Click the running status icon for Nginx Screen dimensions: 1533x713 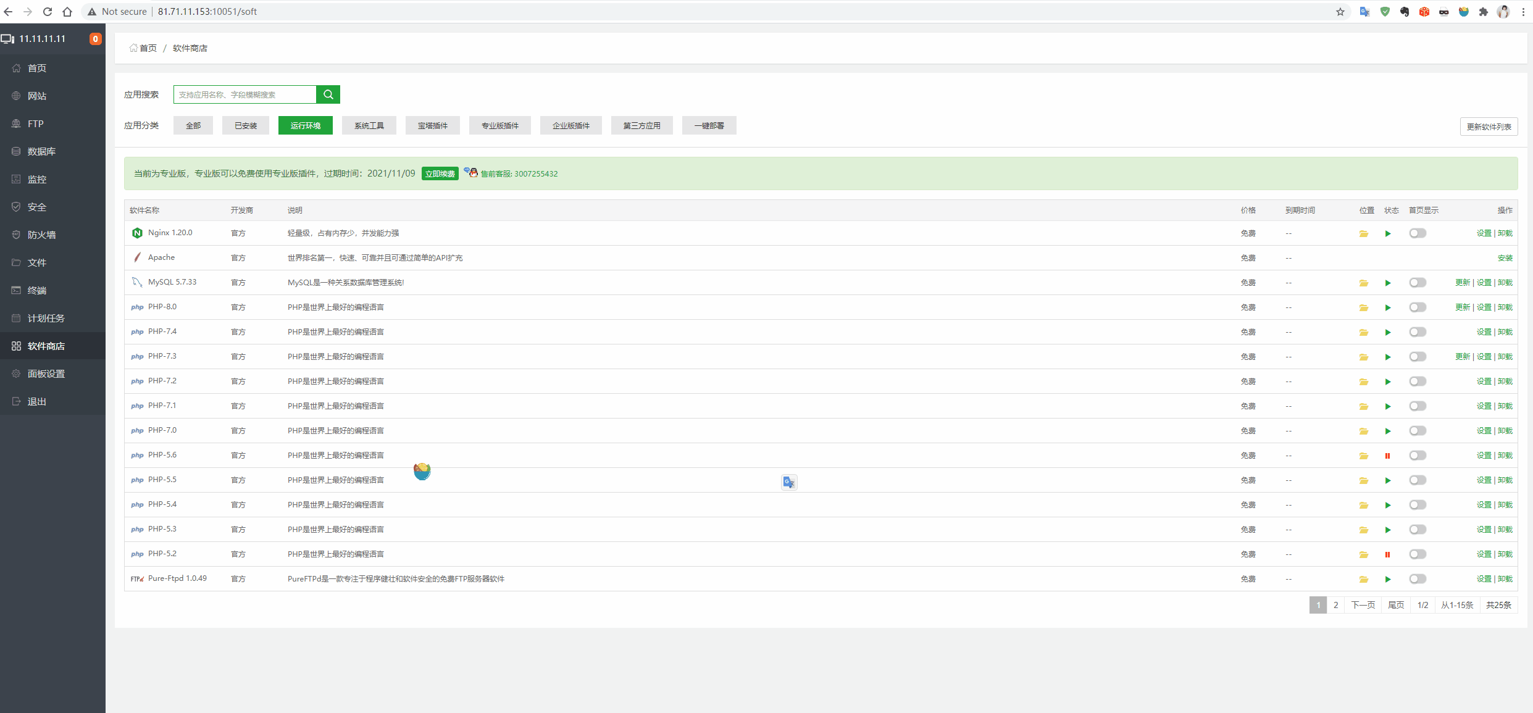click(x=1388, y=233)
